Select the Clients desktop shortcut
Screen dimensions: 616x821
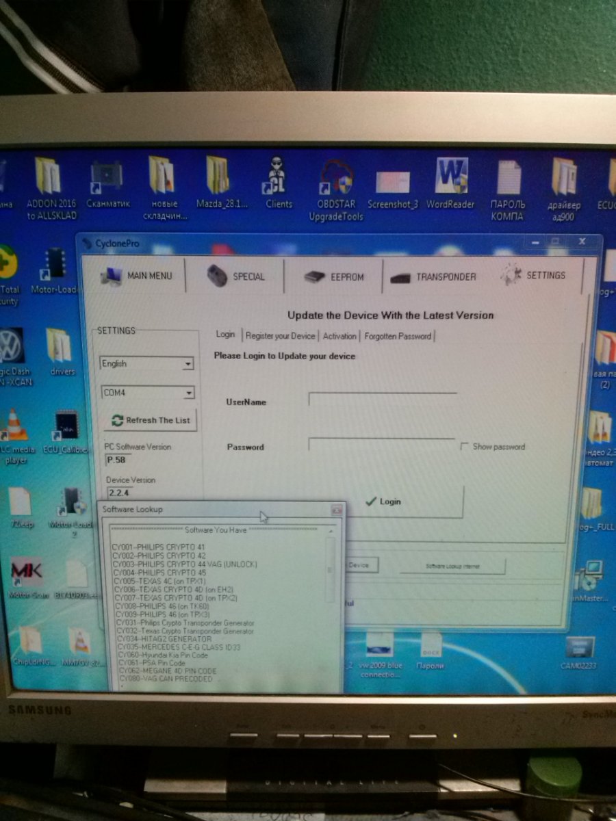[279, 183]
